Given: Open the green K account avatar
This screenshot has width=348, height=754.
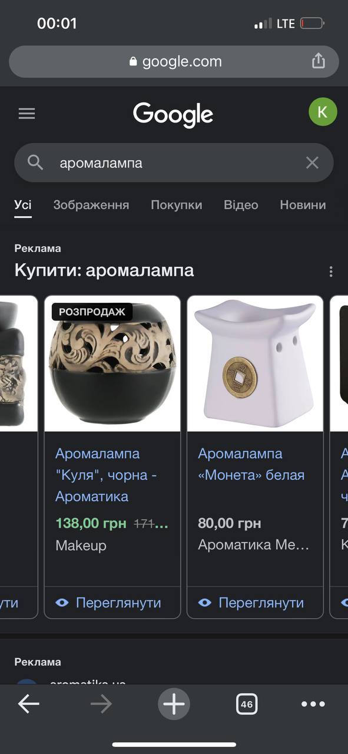Looking at the screenshot, I should coord(323,112).
